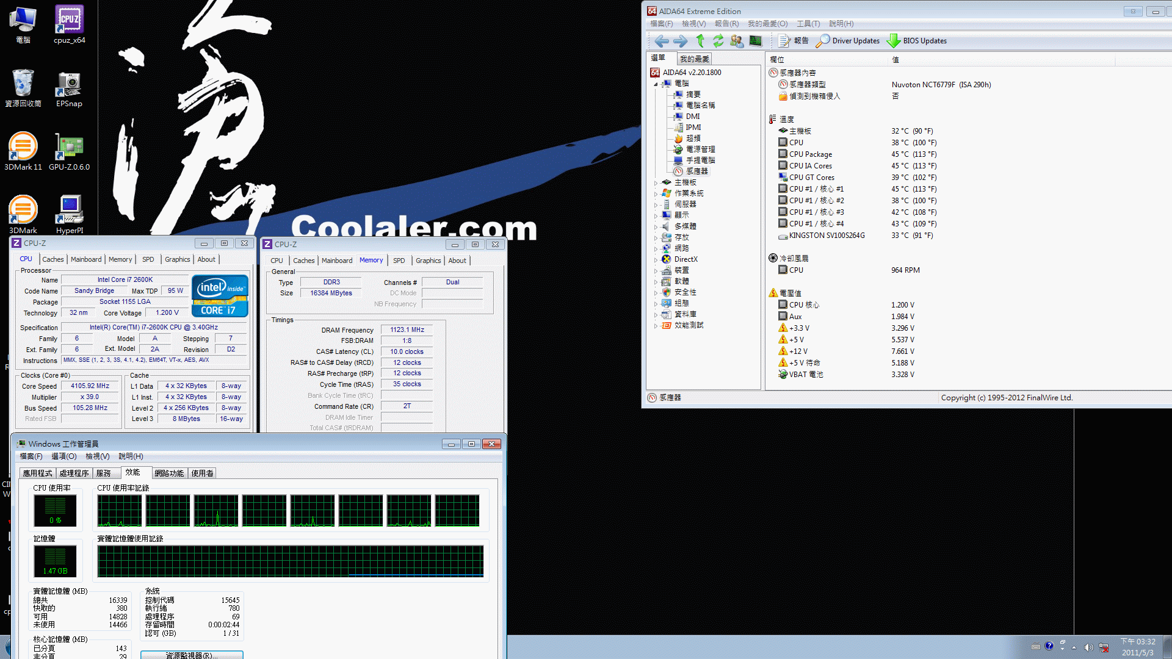Click the users icon in AIDA64 toolbar

(x=737, y=41)
